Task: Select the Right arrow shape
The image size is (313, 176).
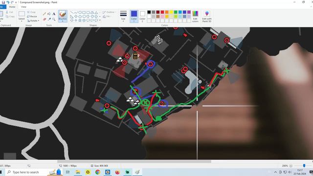Action: [x=88, y=16]
